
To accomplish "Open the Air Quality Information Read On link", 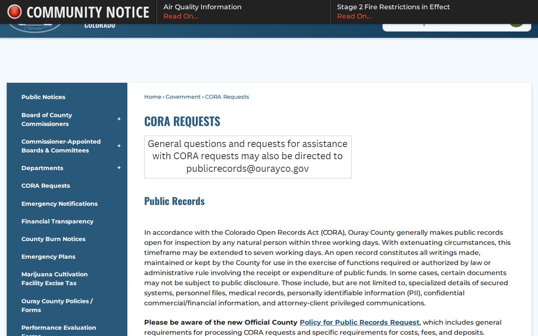I will (x=181, y=16).
